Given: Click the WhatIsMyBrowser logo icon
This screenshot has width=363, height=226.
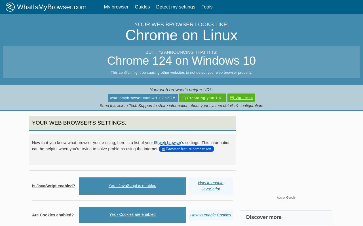Looking at the screenshot, I should pyautogui.click(x=10, y=7).
